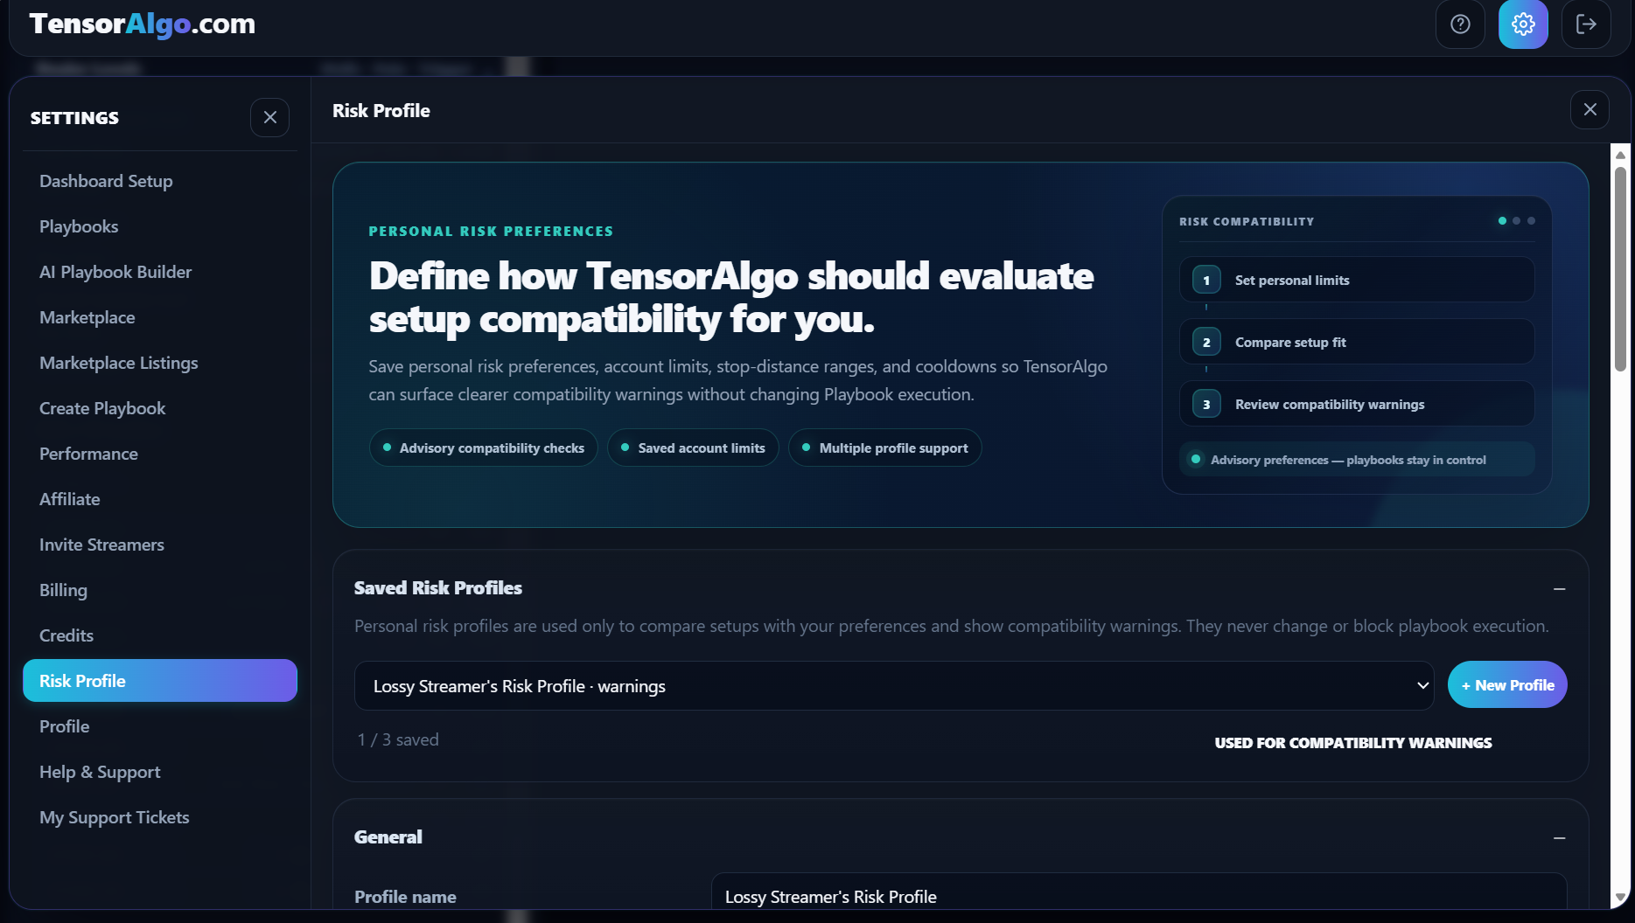Click the Saved account limits chip

693,448
